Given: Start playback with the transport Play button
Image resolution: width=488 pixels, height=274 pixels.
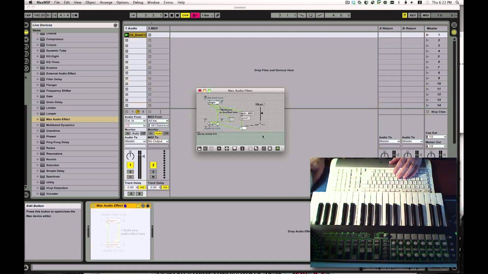Looking at the screenshot, I should [x=165, y=15].
